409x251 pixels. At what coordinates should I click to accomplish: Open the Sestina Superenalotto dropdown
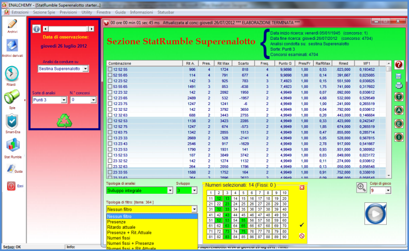[85, 69]
